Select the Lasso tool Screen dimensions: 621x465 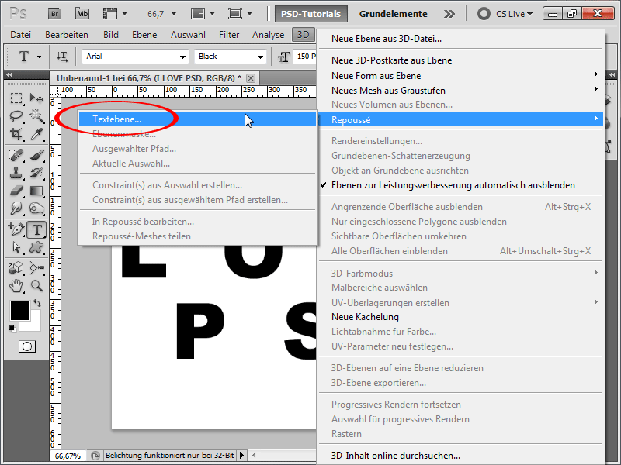(x=16, y=115)
